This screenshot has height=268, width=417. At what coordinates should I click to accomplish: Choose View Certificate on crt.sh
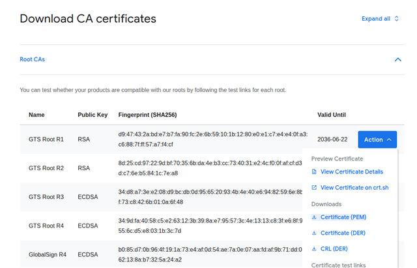click(x=354, y=188)
